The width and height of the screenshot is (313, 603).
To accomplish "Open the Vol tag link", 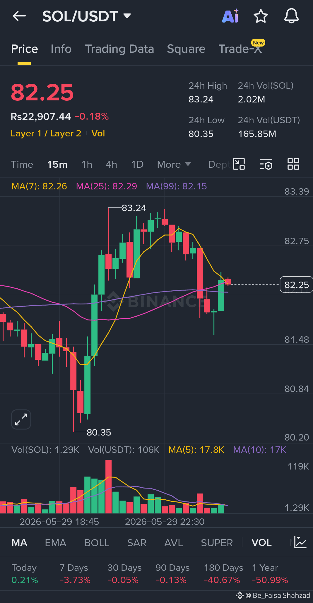I will (98, 133).
